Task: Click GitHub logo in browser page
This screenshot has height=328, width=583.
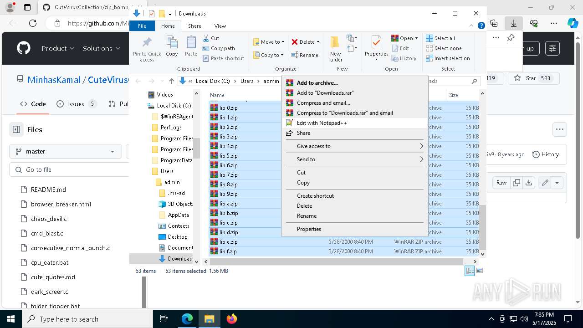Action: click(x=24, y=48)
